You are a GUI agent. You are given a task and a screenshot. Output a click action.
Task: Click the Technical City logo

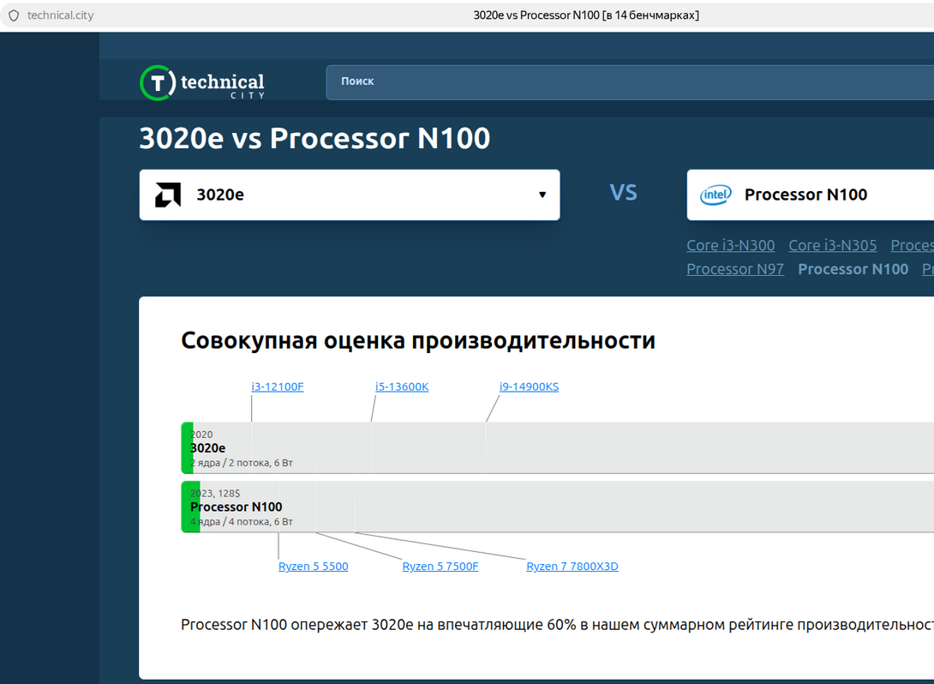(x=202, y=83)
